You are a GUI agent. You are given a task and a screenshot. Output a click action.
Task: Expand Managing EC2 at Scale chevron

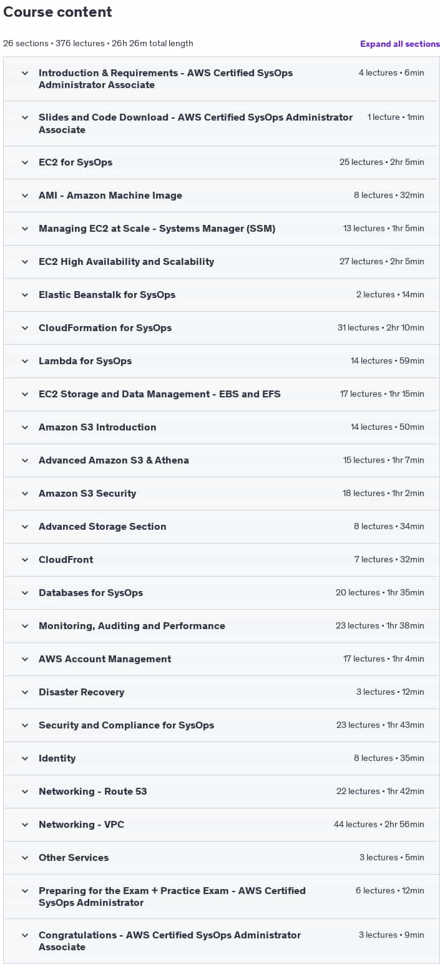(x=25, y=229)
